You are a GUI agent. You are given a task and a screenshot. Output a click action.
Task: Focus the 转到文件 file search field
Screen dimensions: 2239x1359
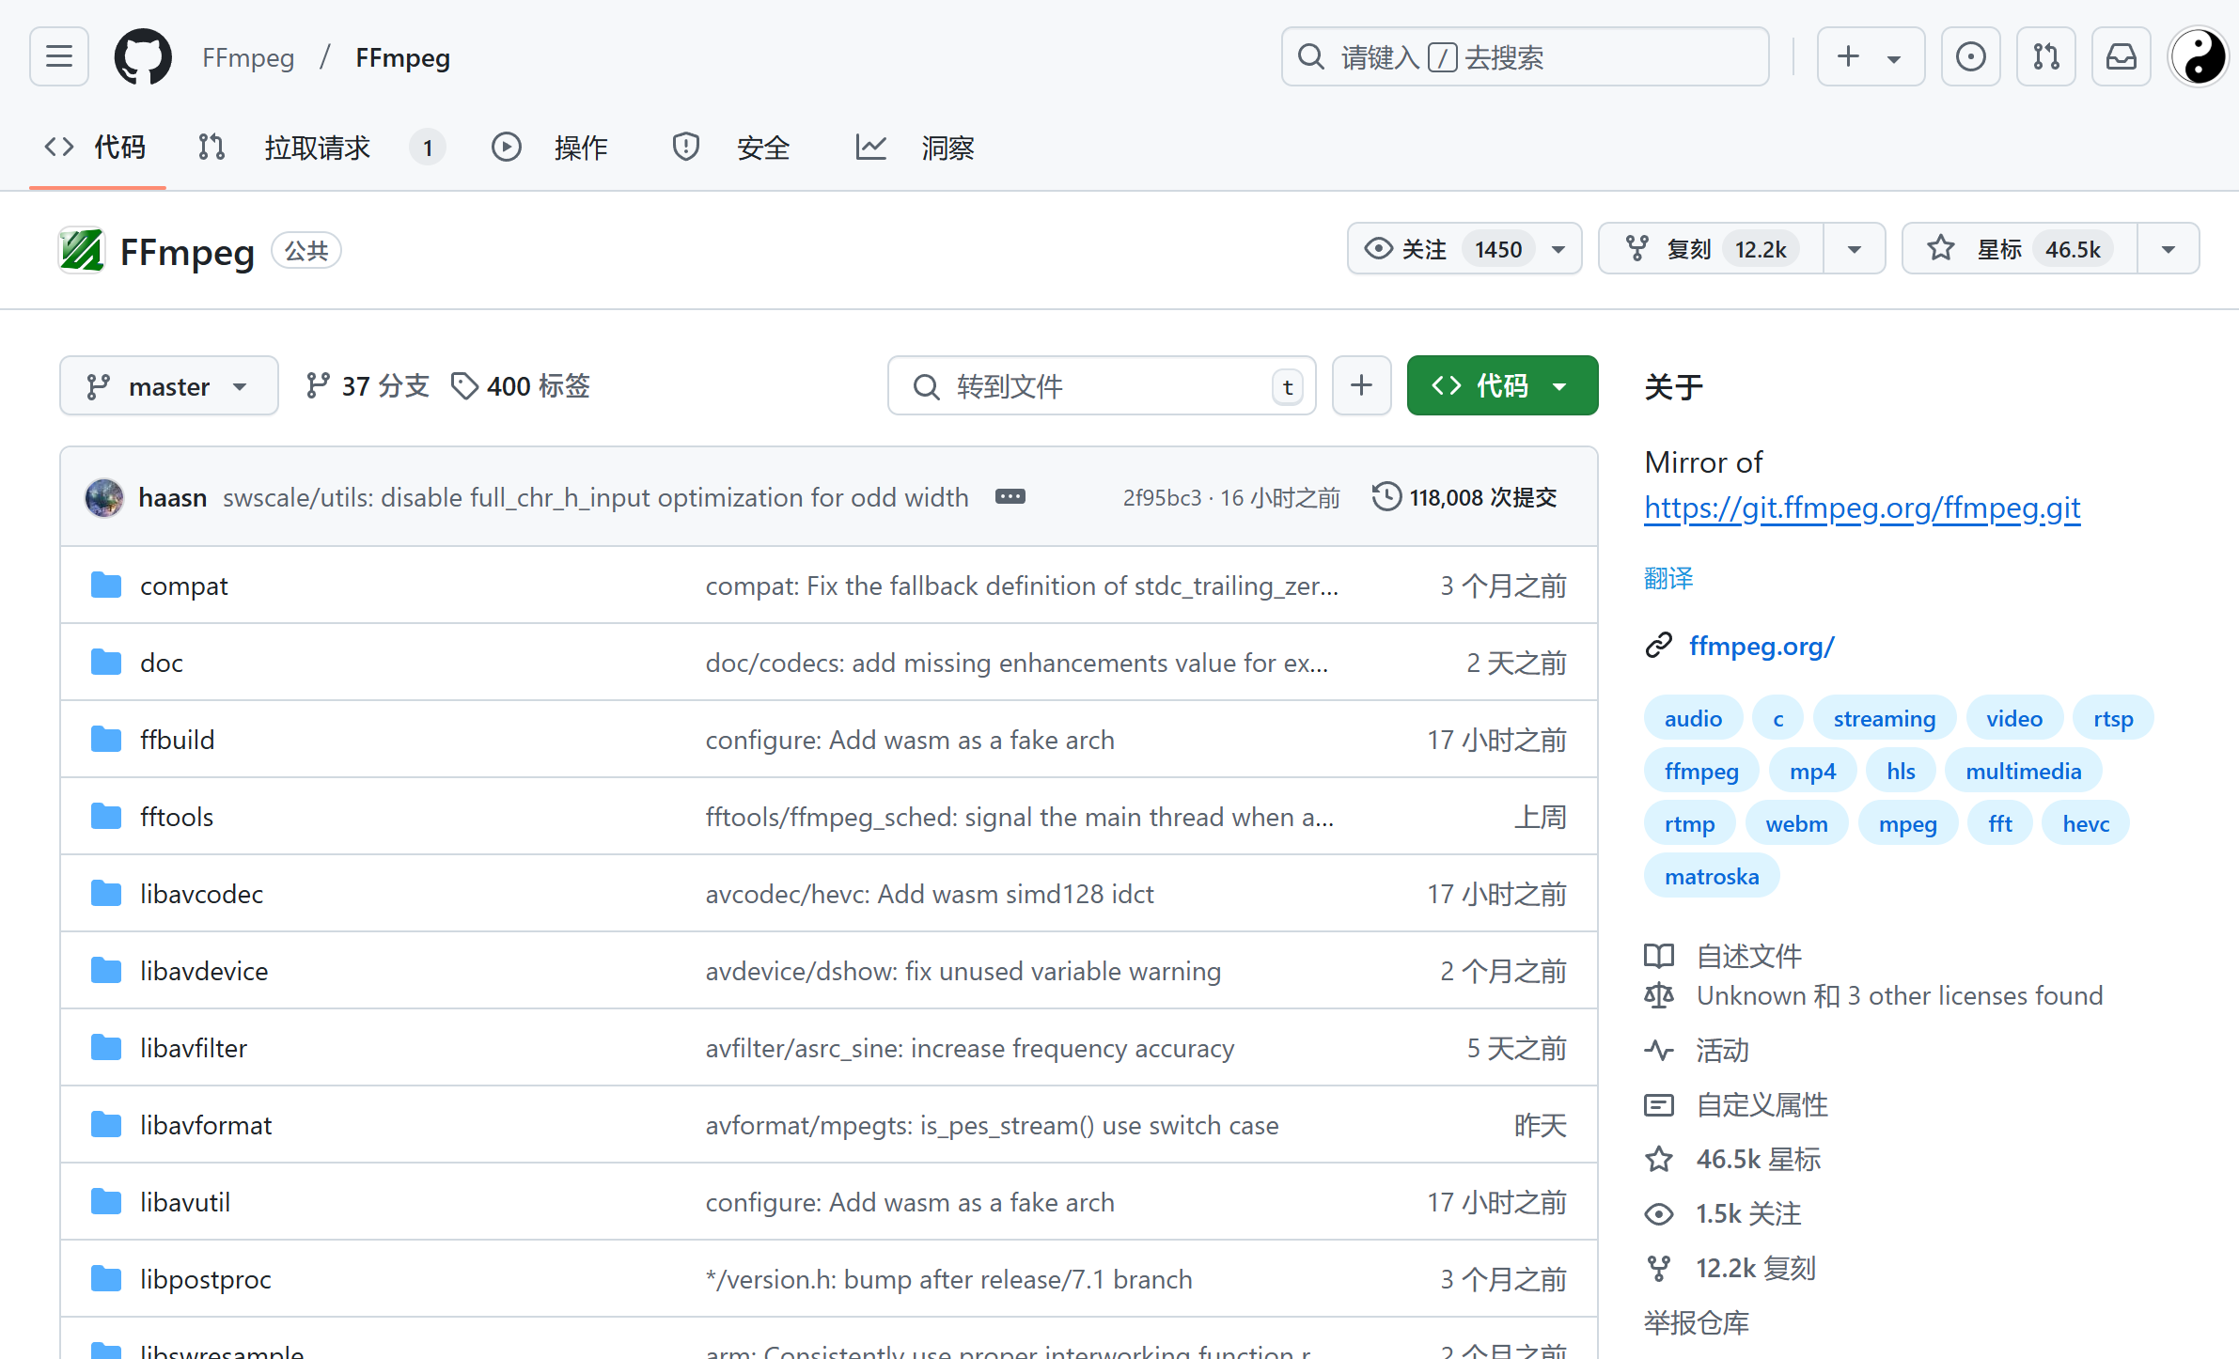(x=1102, y=385)
